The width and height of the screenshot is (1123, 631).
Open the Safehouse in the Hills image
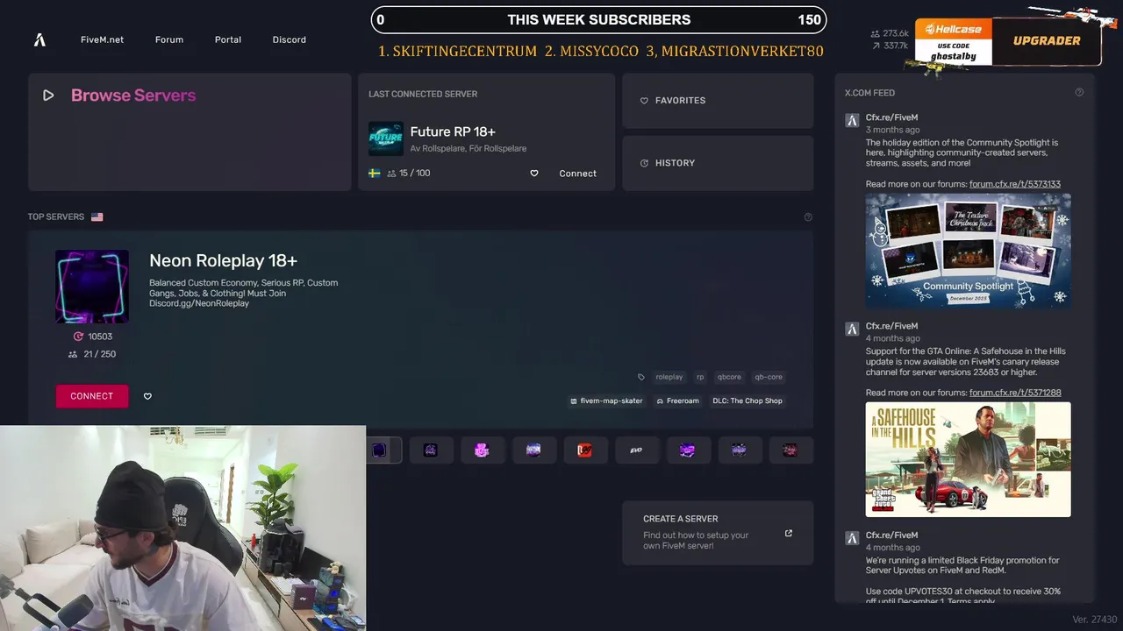point(968,459)
